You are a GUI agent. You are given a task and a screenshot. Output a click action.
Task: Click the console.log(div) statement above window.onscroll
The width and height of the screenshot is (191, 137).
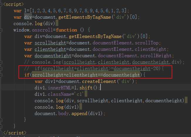[x=34, y=24]
